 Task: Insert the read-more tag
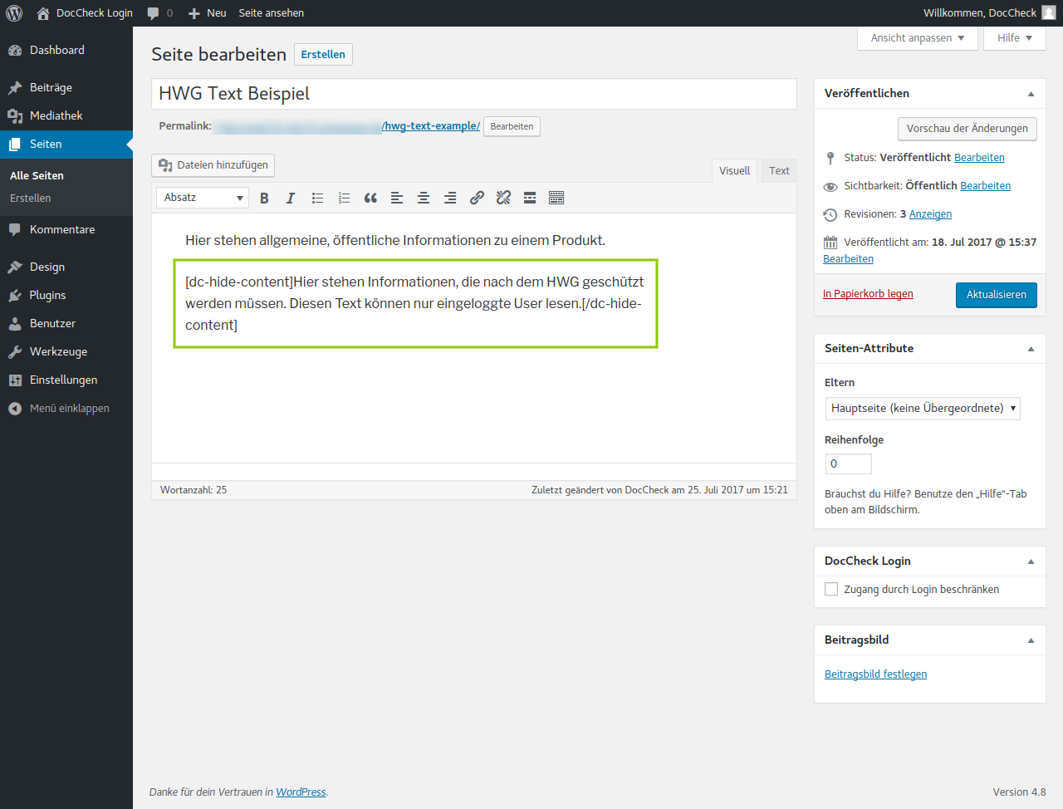pos(530,198)
